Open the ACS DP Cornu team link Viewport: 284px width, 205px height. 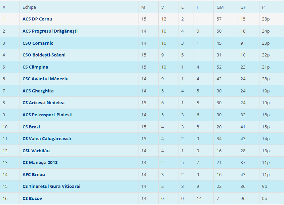point(37,19)
